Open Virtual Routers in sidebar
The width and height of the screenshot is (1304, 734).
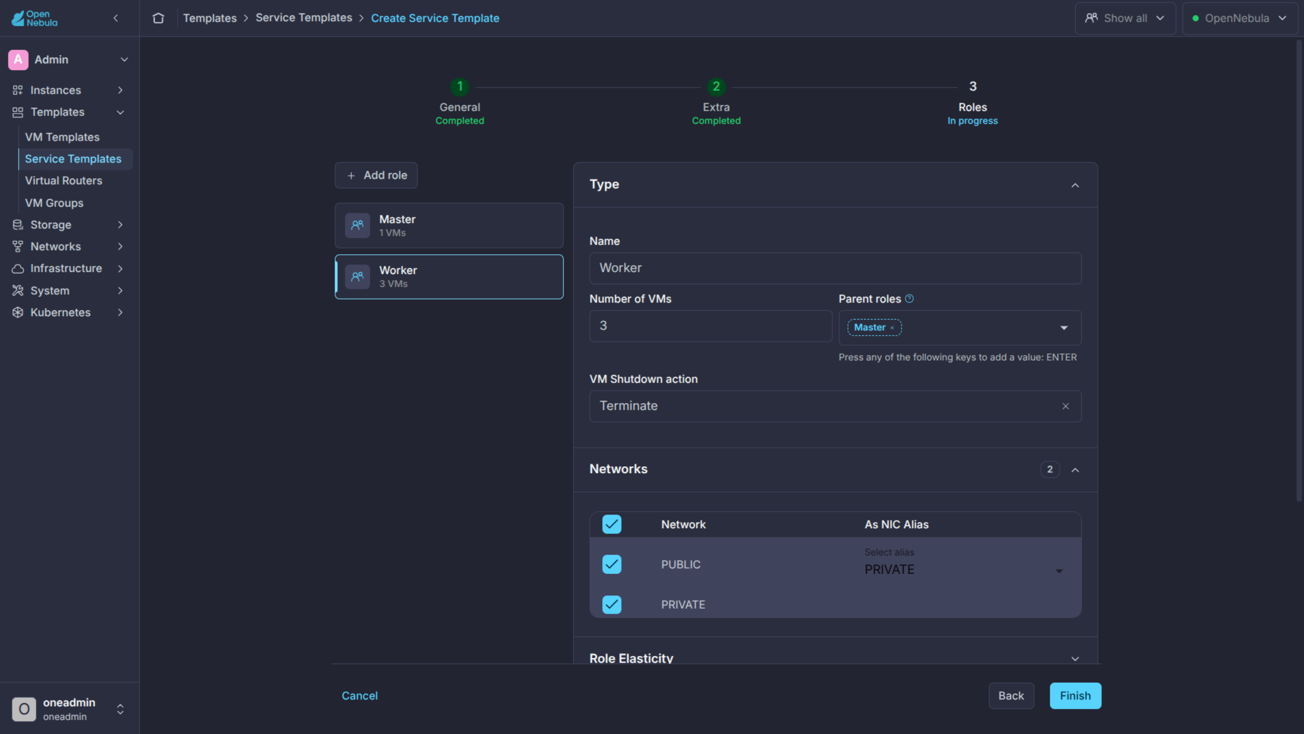(x=64, y=181)
